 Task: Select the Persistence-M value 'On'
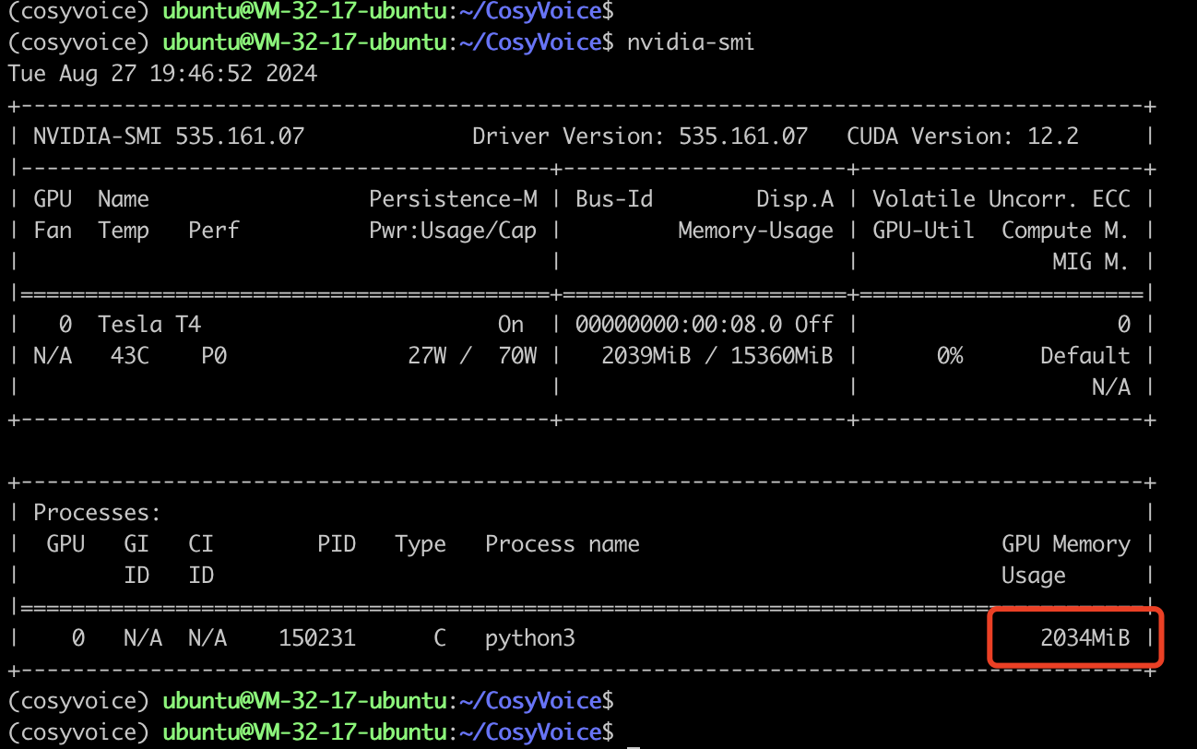[510, 325]
